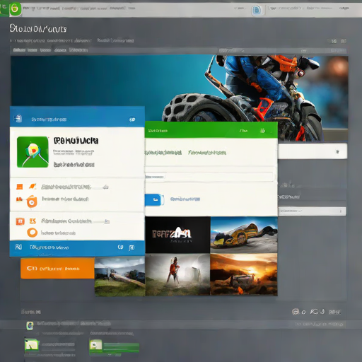Select the first tab in the green panel
362x362 pixels.
click(x=163, y=153)
